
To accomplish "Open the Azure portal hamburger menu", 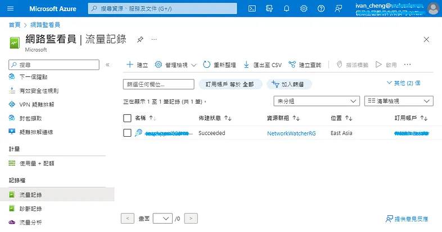I will tap(11, 8).
